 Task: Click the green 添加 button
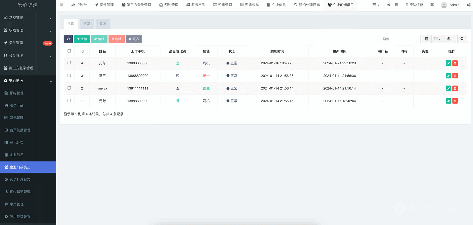coord(82,39)
